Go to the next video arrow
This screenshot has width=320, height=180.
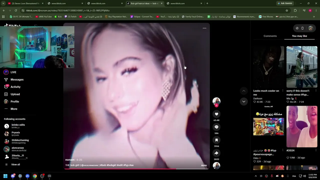tap(244, 101)
